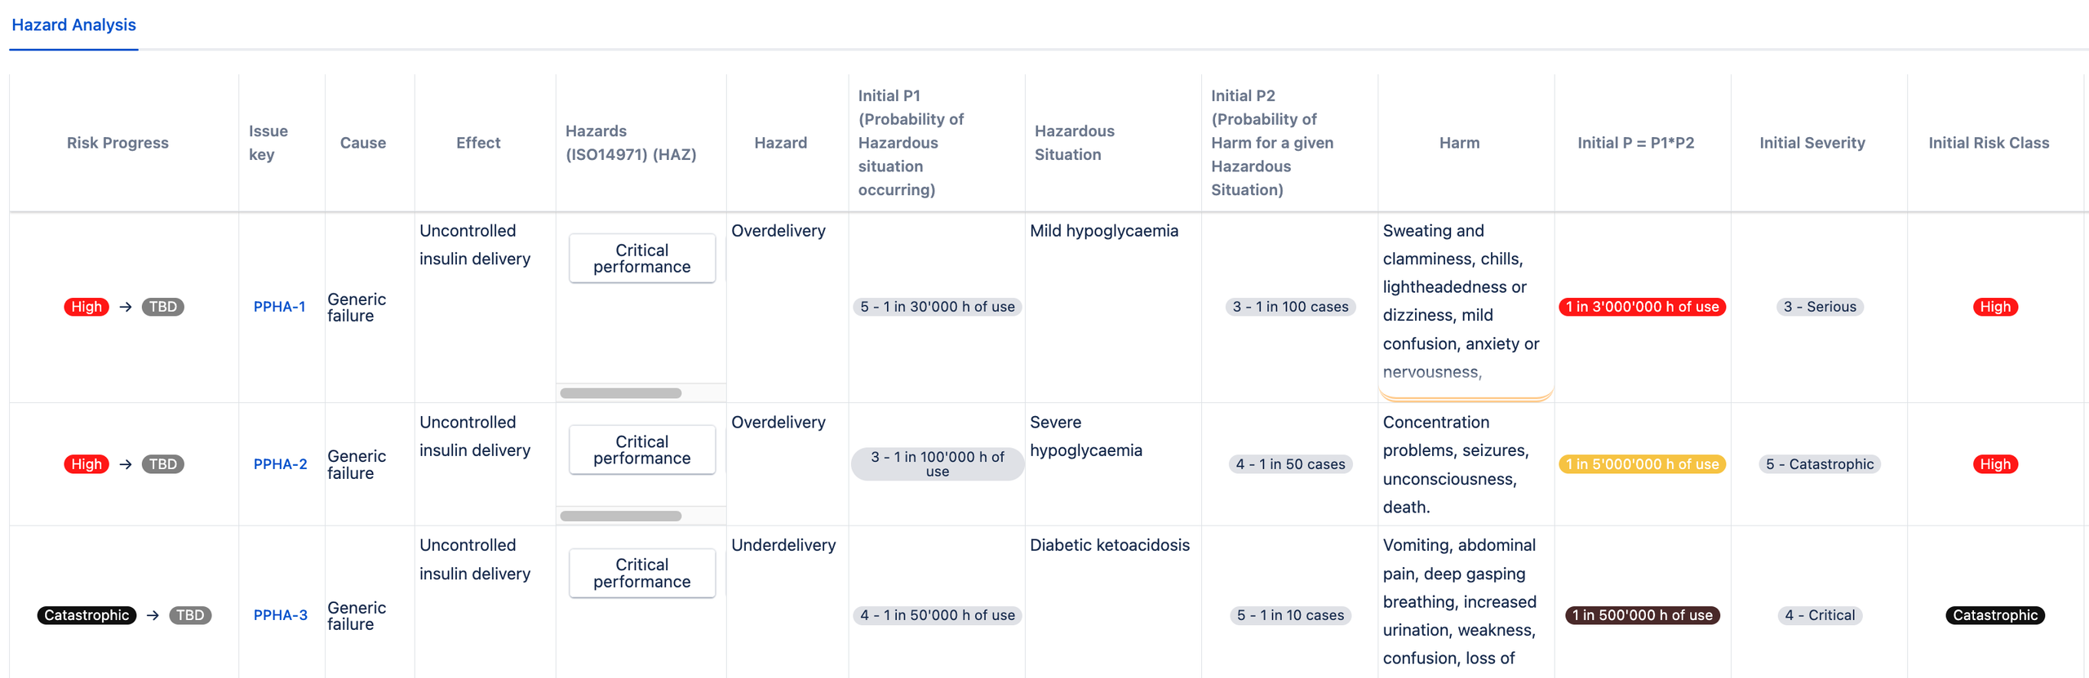
Task: Click the Catastrophic badge in Initial Risk Class column
Action: (x=1995, y=615)
